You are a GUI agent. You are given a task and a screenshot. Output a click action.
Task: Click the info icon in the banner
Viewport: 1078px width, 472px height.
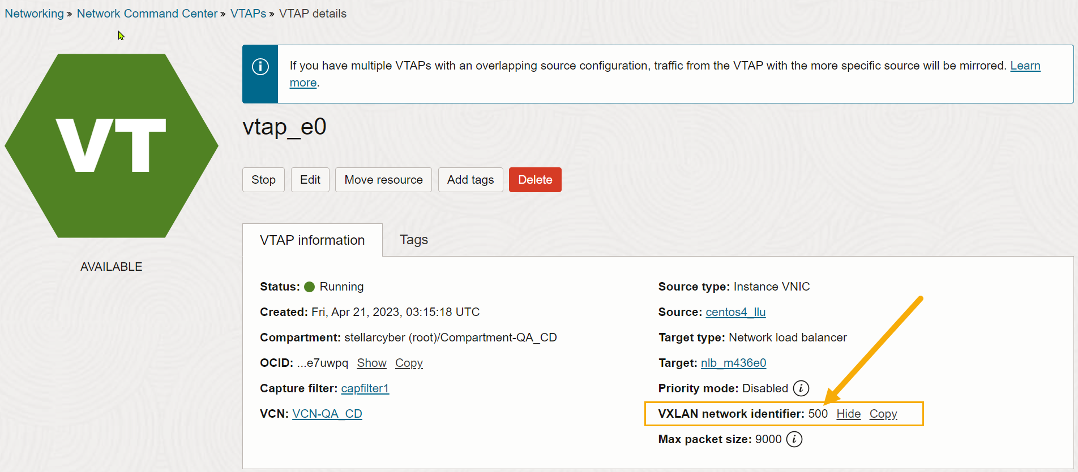pyautogui.click(x=260, y=67)
